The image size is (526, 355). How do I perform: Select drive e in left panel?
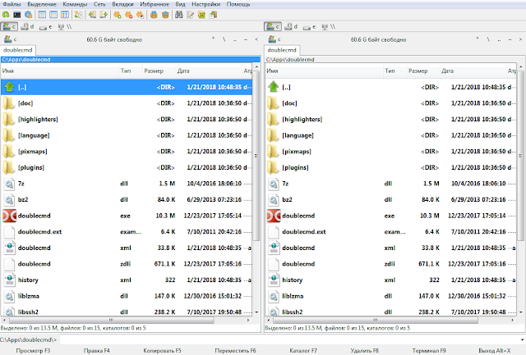coord(45,27)
